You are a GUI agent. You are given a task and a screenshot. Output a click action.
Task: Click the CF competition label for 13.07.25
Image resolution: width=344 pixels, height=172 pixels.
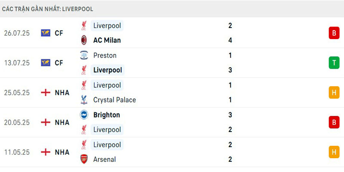pyautogui.click(x=59, y=63)
